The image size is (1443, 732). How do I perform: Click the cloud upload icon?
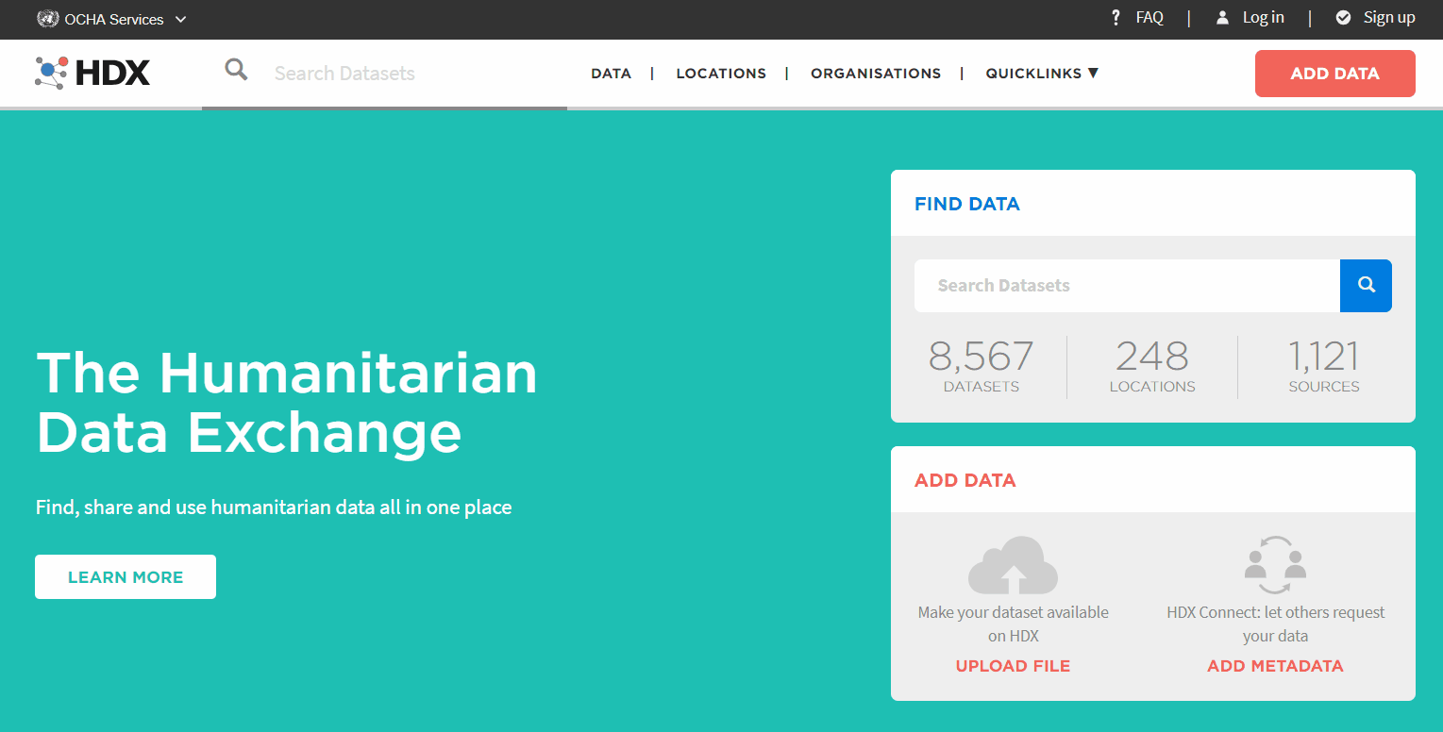pyautogui.click(x=1013, y=565)
